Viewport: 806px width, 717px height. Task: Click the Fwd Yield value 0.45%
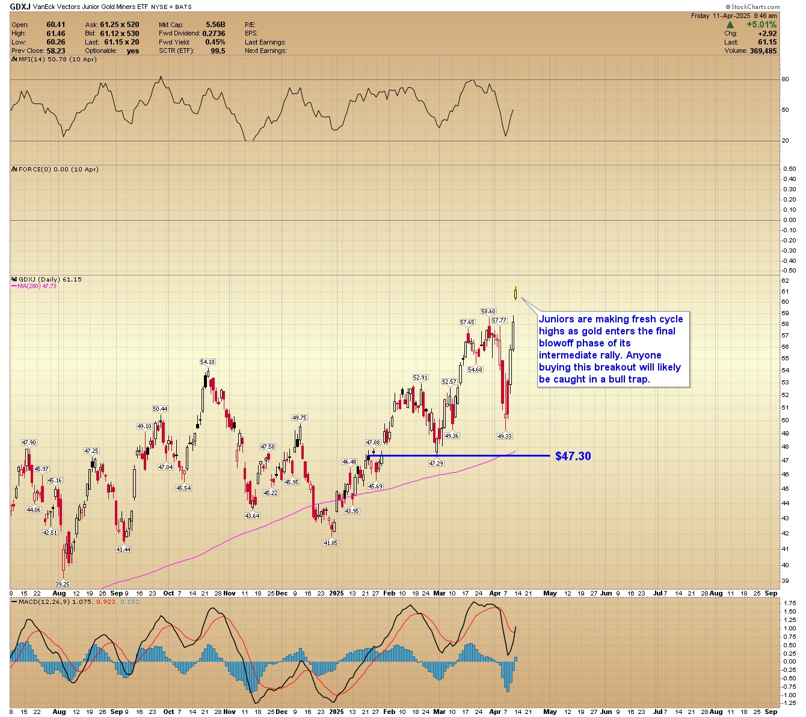pyautogui.click(x=215, y=42)
